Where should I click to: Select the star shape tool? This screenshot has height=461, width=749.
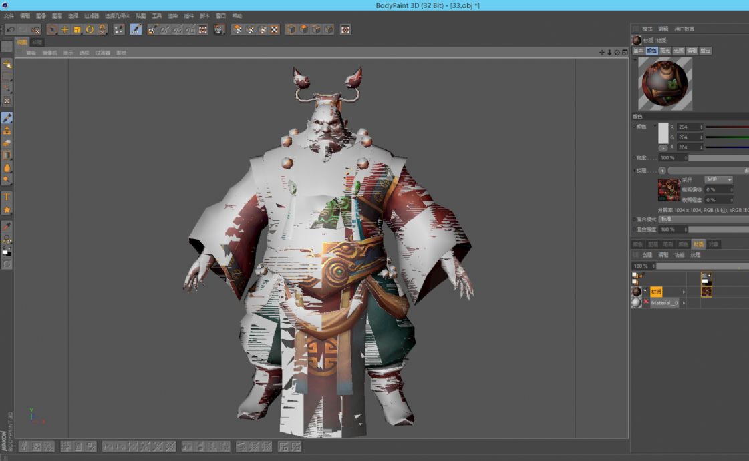pos(7,209)
